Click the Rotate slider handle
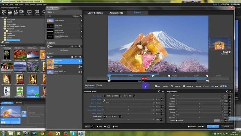Image resolution: width=241 pixels, height=136 pixels. coord(128,113)
